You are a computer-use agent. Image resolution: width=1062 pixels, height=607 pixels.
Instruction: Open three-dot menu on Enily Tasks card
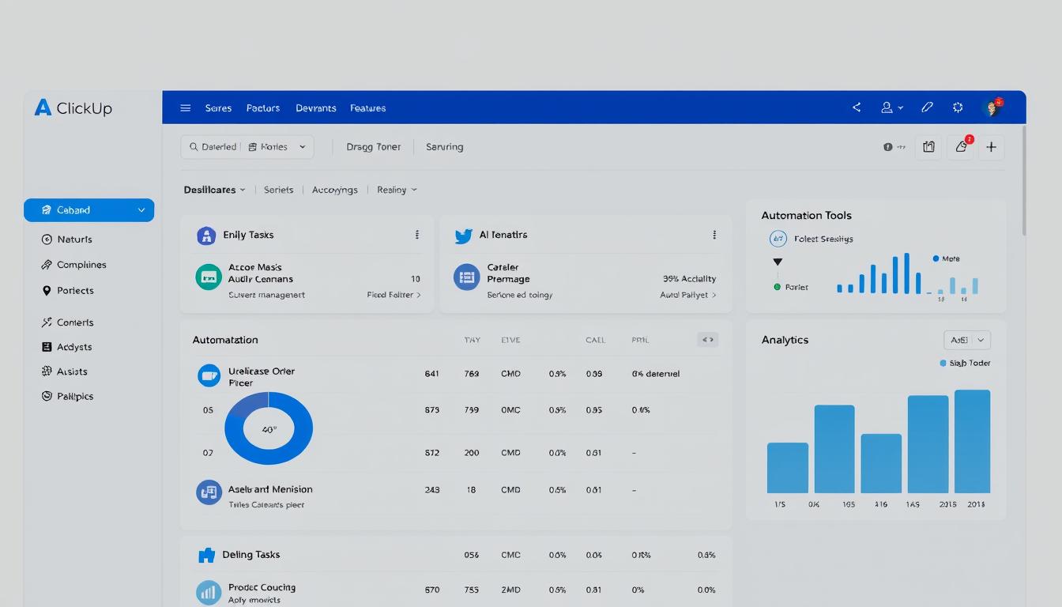pos(417,235)
